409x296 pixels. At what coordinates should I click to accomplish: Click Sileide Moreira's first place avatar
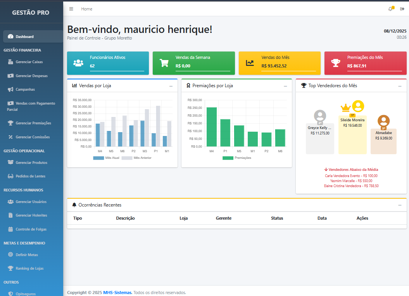coord(358,106)
